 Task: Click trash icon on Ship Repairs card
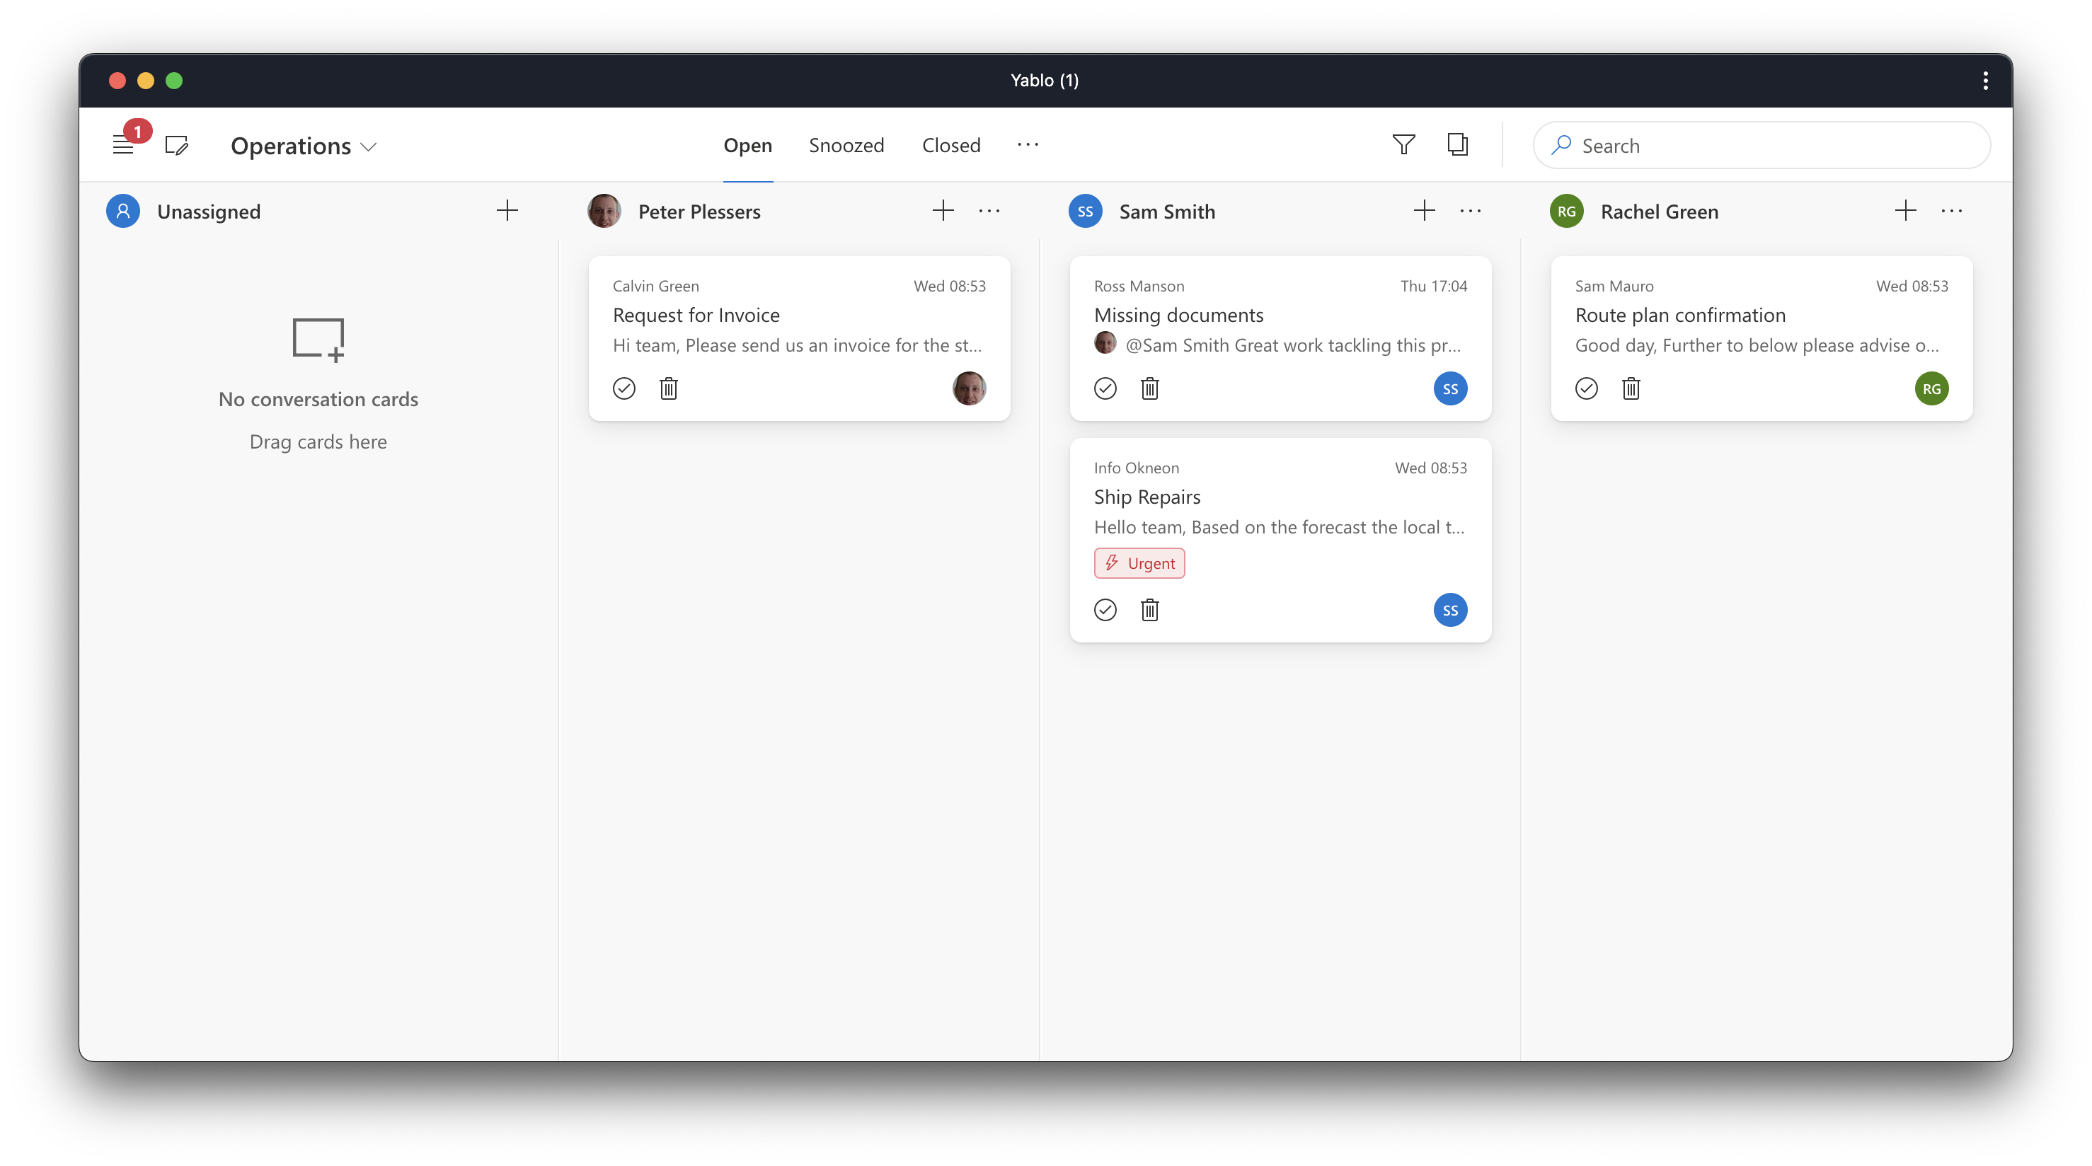[x=1149, y=610]
